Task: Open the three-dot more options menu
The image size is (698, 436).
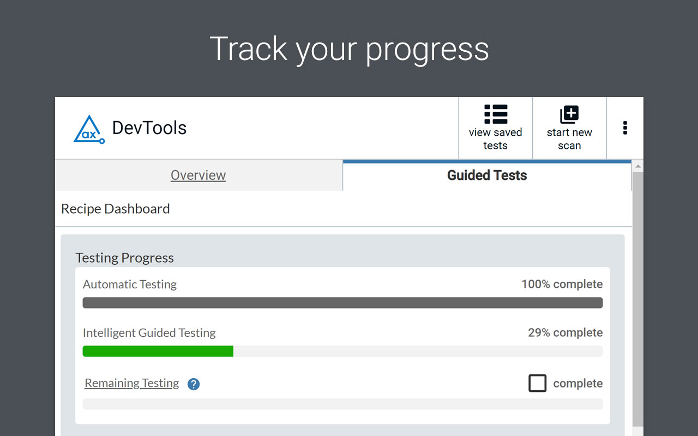Action: [x=625, y=128]
